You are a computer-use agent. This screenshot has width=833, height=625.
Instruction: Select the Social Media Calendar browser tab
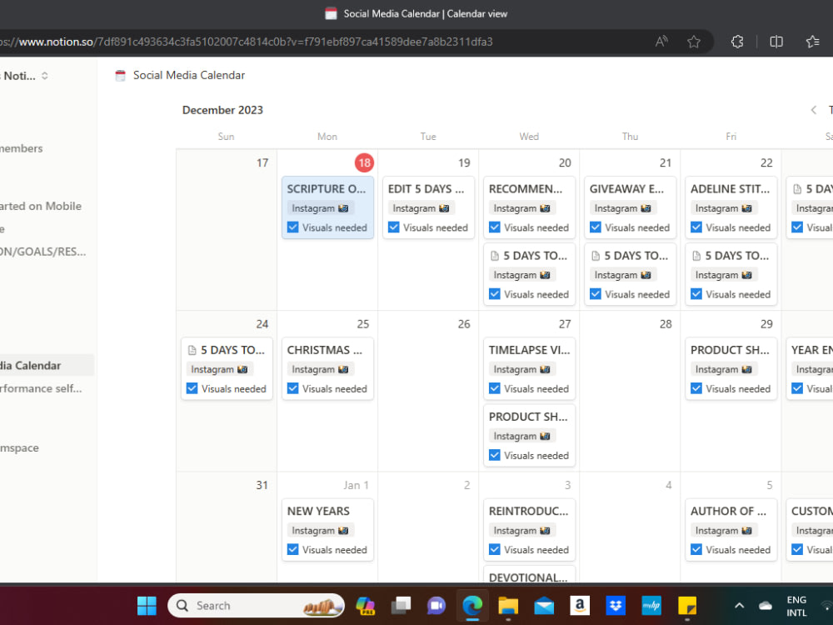click(416, 14)
